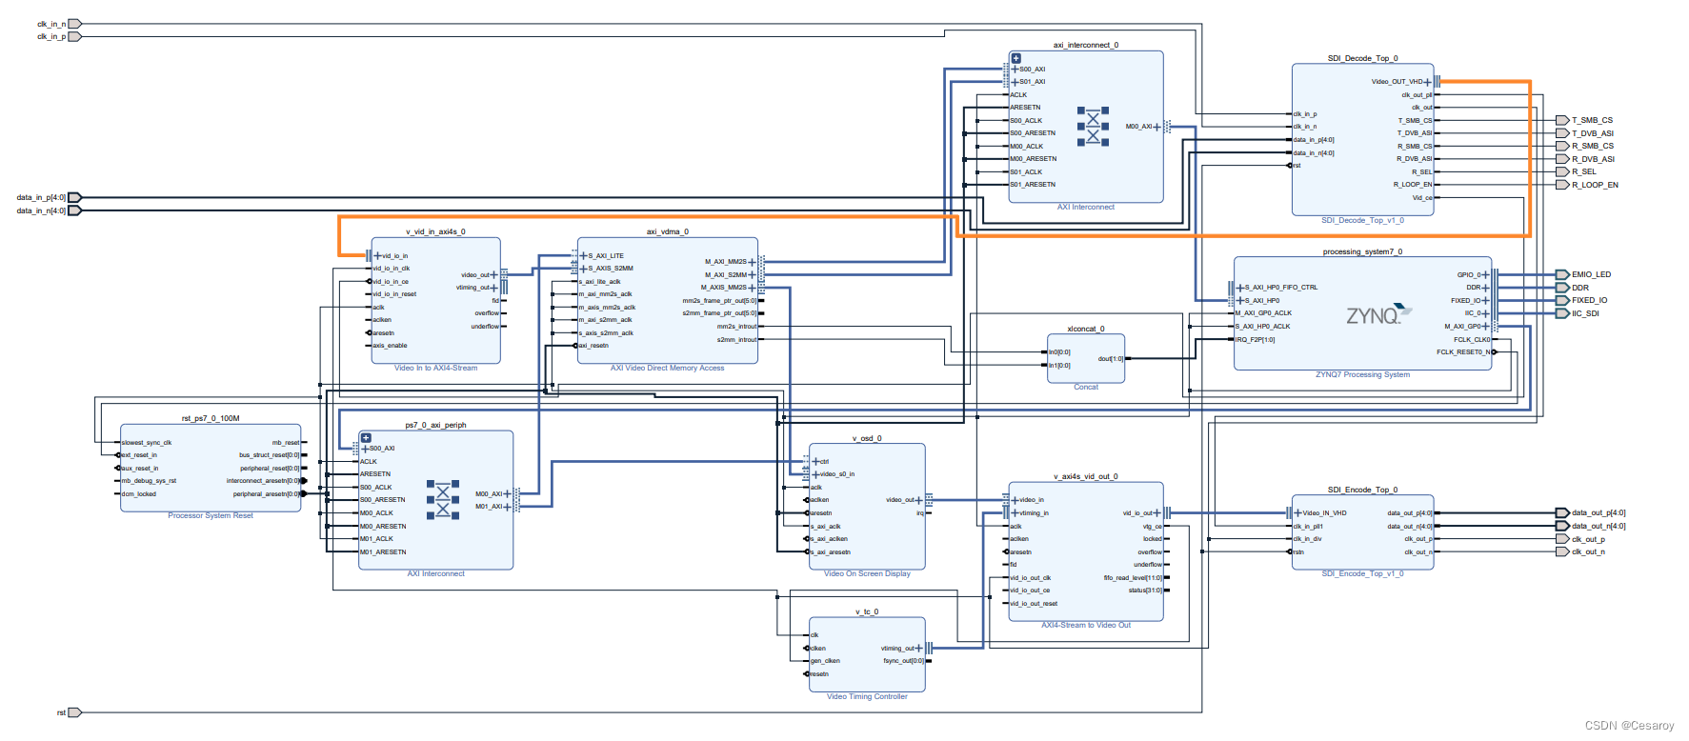Expand the S01_AXI interface pin on axi_interconnect_0

[x=1015, y=82]
